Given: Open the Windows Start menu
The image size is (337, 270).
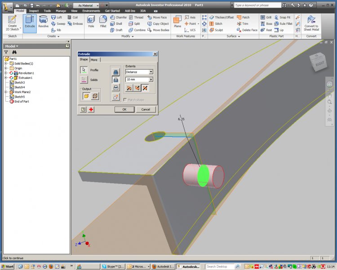Looking at the screenshot, I should 8,266.
